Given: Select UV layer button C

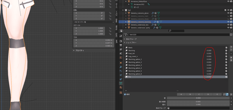Looking at the screenshot, I should click(x=199, y=94).
